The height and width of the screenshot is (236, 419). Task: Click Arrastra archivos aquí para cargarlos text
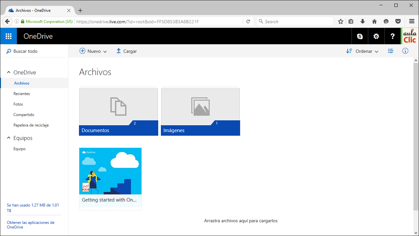[x=241, y=221]
